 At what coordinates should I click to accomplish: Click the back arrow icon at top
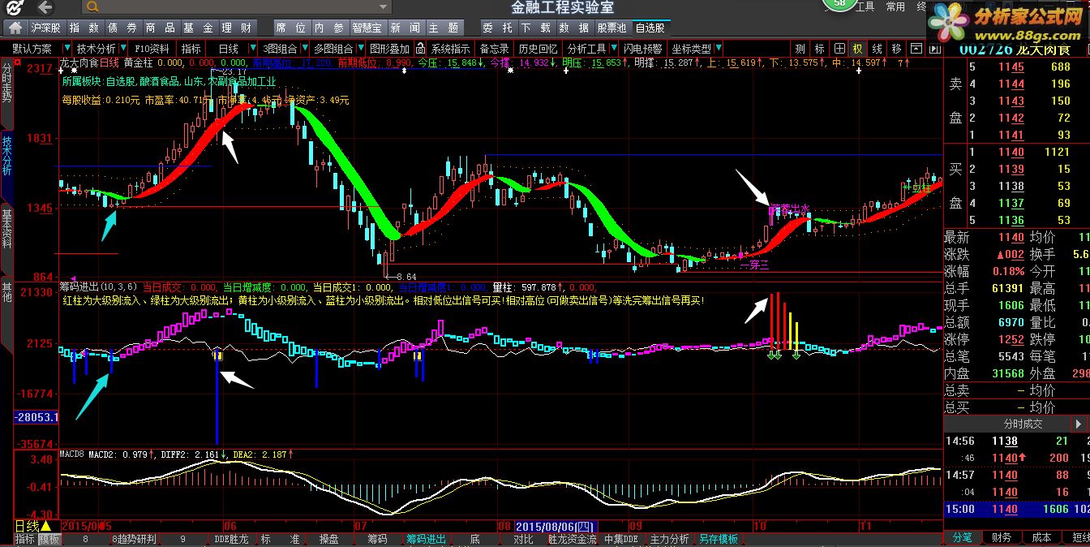coord(45,7)
